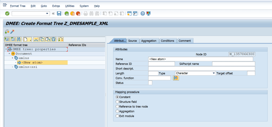The width and height of the screenshot is (272, 127).
Task: Click the Conv. function input field
Action: tap(160, 78)
